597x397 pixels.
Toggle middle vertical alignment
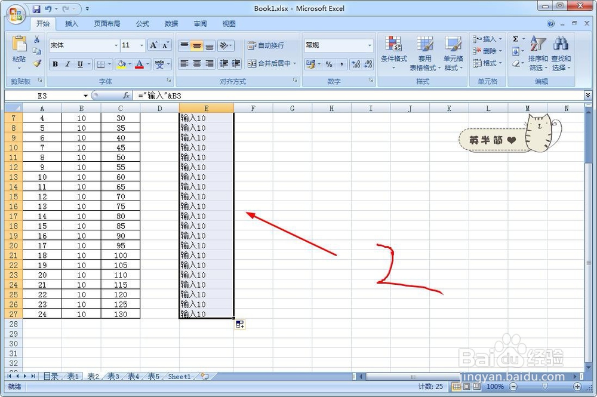[x=197, y=46]
